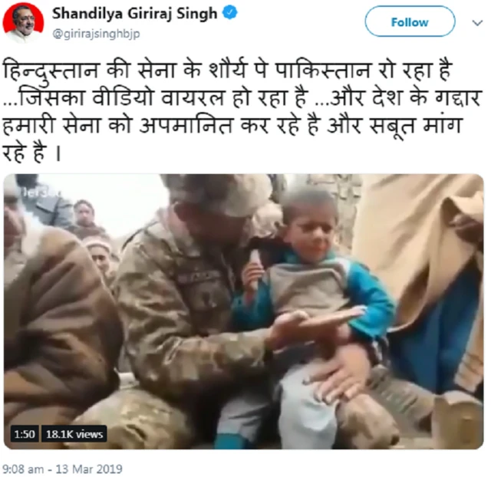Open Shandilya Giriraj Singh display name
Screen dimensions: 491x477
point(135,14)
